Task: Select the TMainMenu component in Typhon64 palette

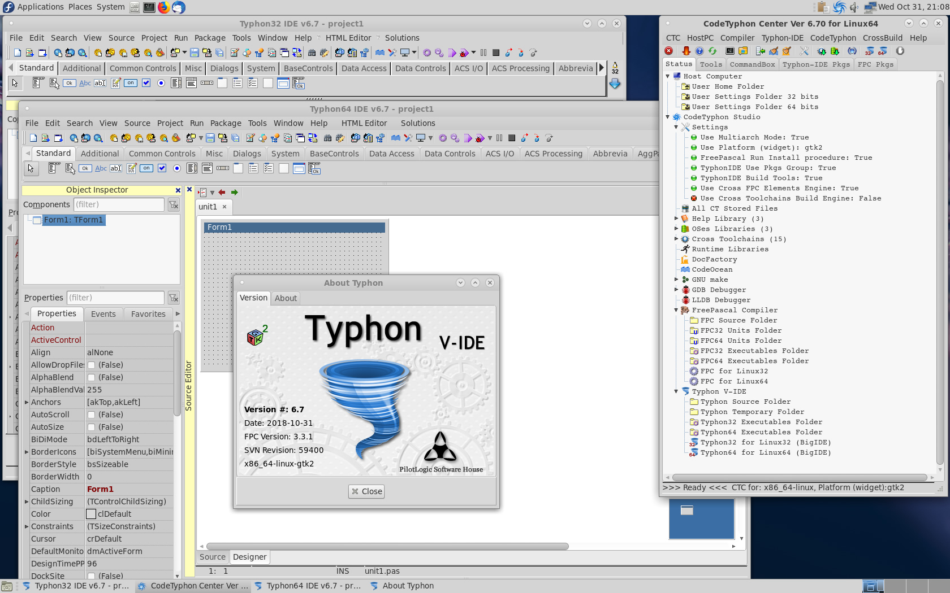Action: click(x=54, y=168)
